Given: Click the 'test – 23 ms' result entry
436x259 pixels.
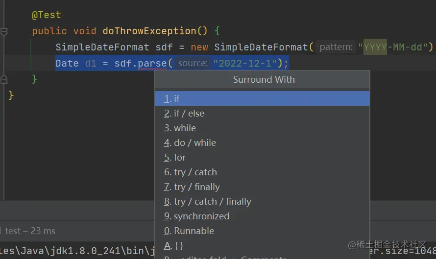Looking at the screenshot, I should 30,231.
